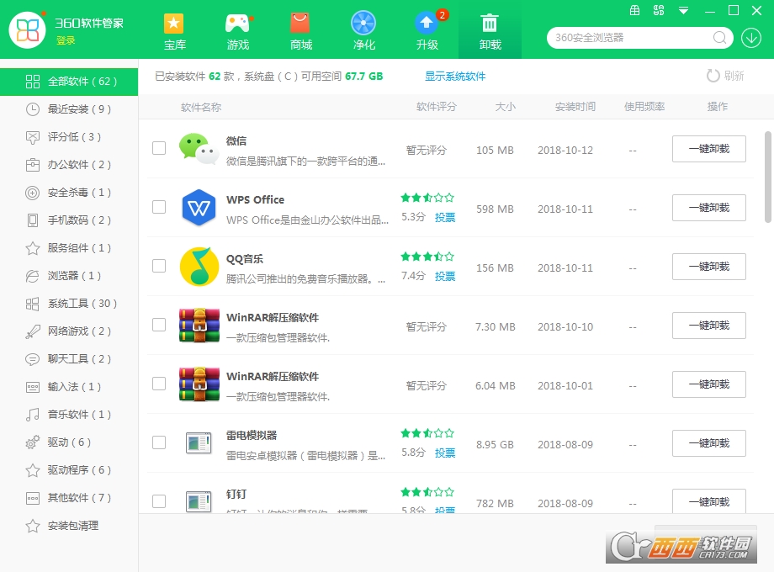The width and height of the screenshot is (774, 572).
Task: Check the 7.30 MB WinRAR checkbox
Action: pos(159,325)
